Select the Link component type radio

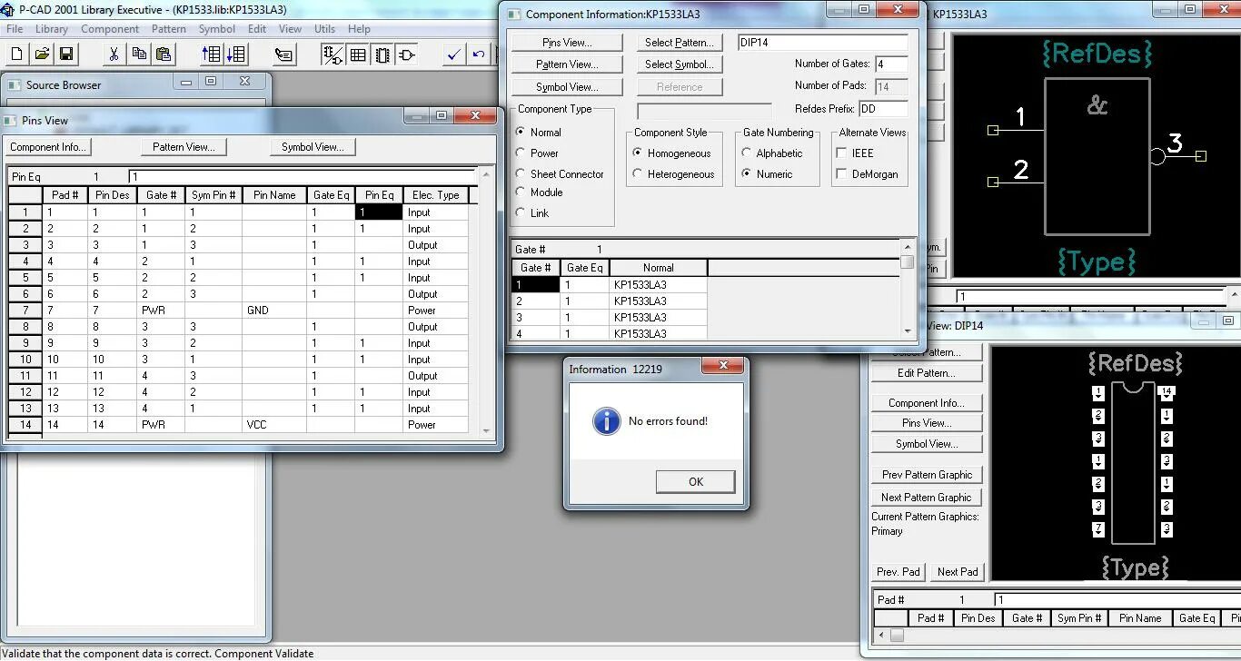521,212
